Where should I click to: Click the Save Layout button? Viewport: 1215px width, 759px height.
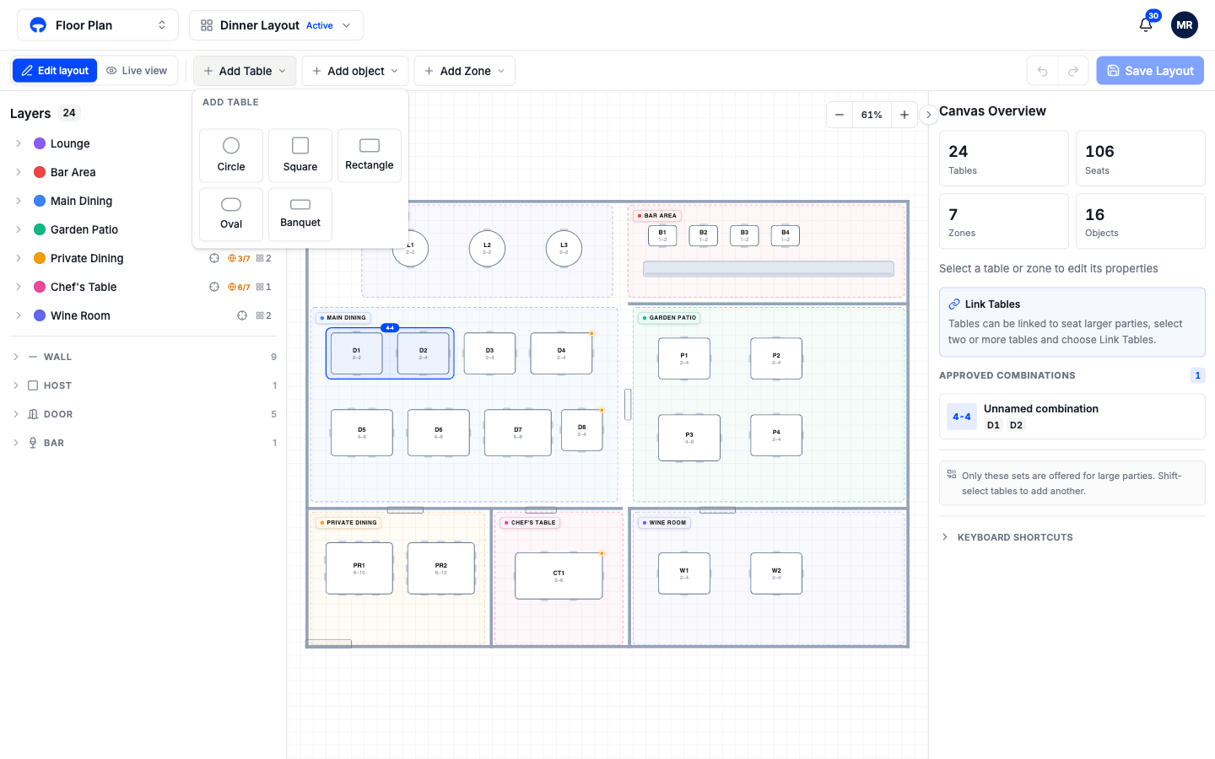pyautogui.click(x=1150, y=71)
